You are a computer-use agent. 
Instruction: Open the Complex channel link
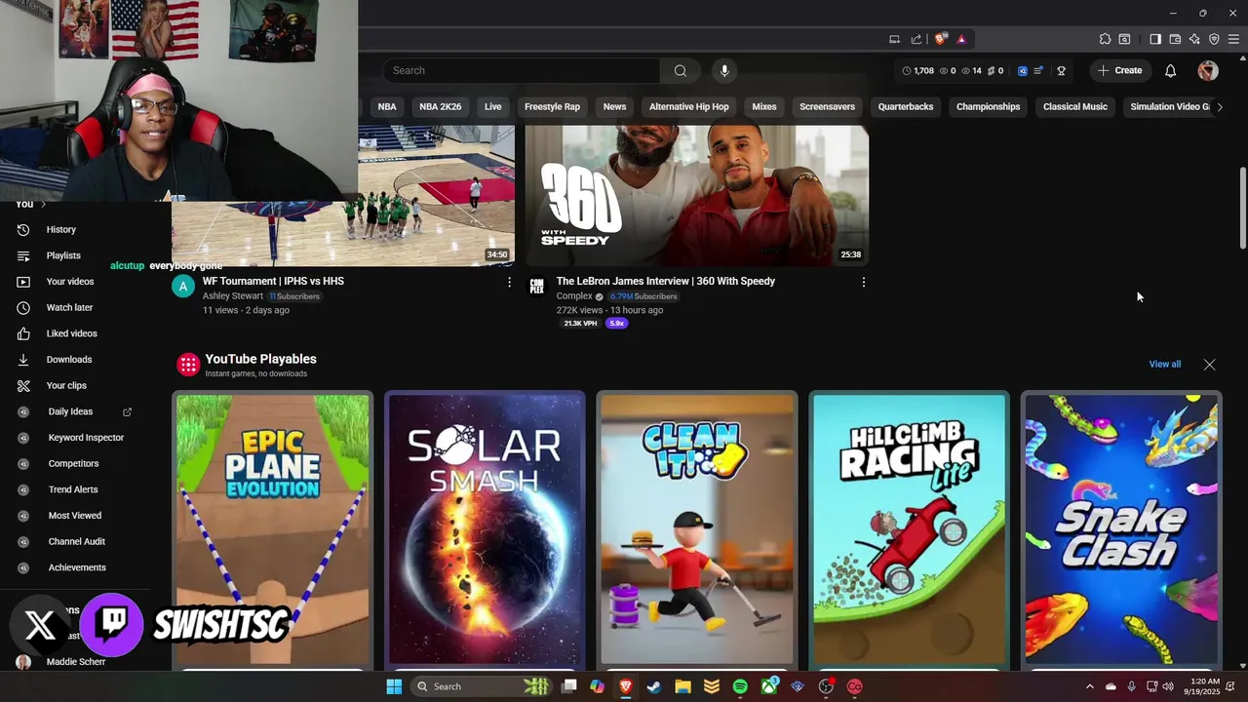coord(574,296)
